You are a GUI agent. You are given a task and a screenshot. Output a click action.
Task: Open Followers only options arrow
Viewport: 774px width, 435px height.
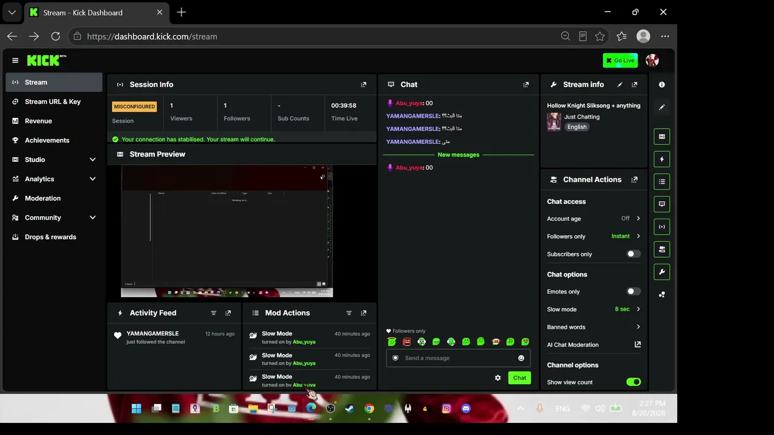click(638, 236)
